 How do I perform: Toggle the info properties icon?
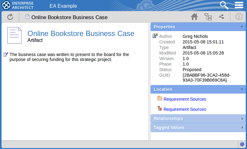tap(239, 17)
